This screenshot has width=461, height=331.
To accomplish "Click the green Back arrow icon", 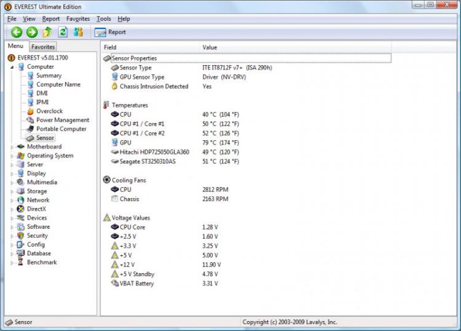I will 17,32.
